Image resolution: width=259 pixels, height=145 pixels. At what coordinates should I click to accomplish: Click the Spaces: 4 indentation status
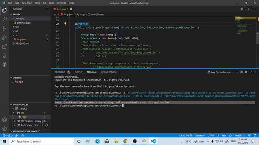pyautogui.click(x=200, y=135)
